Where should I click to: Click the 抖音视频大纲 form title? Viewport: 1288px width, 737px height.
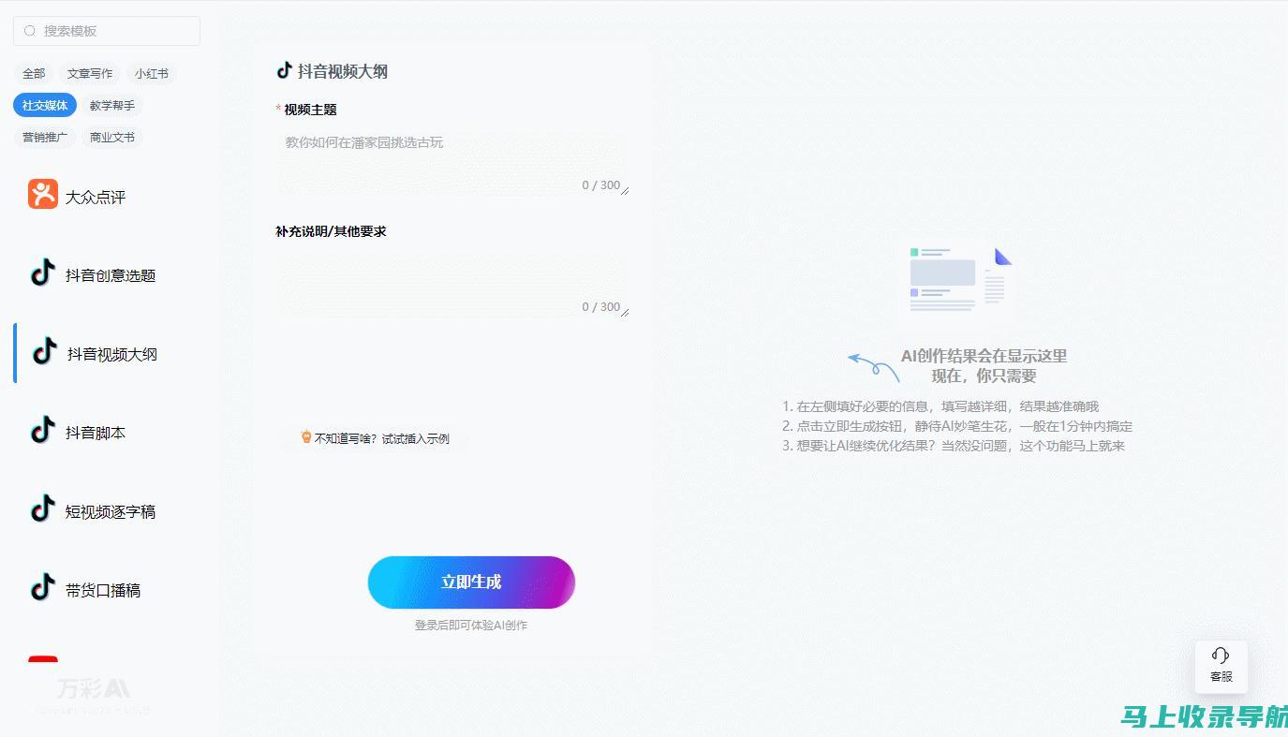tap(343, 71)
